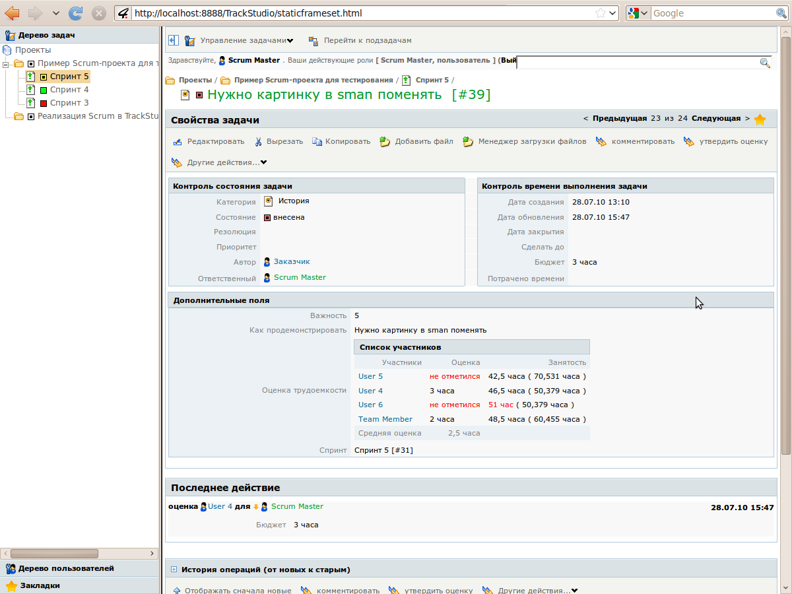Click the Copy (Копировать) action
Screen dimensions: 792x594
point(341,141)
